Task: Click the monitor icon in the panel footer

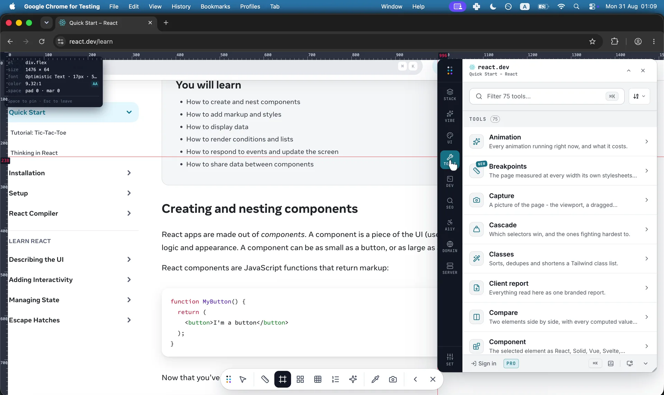Action: point(630,364)
